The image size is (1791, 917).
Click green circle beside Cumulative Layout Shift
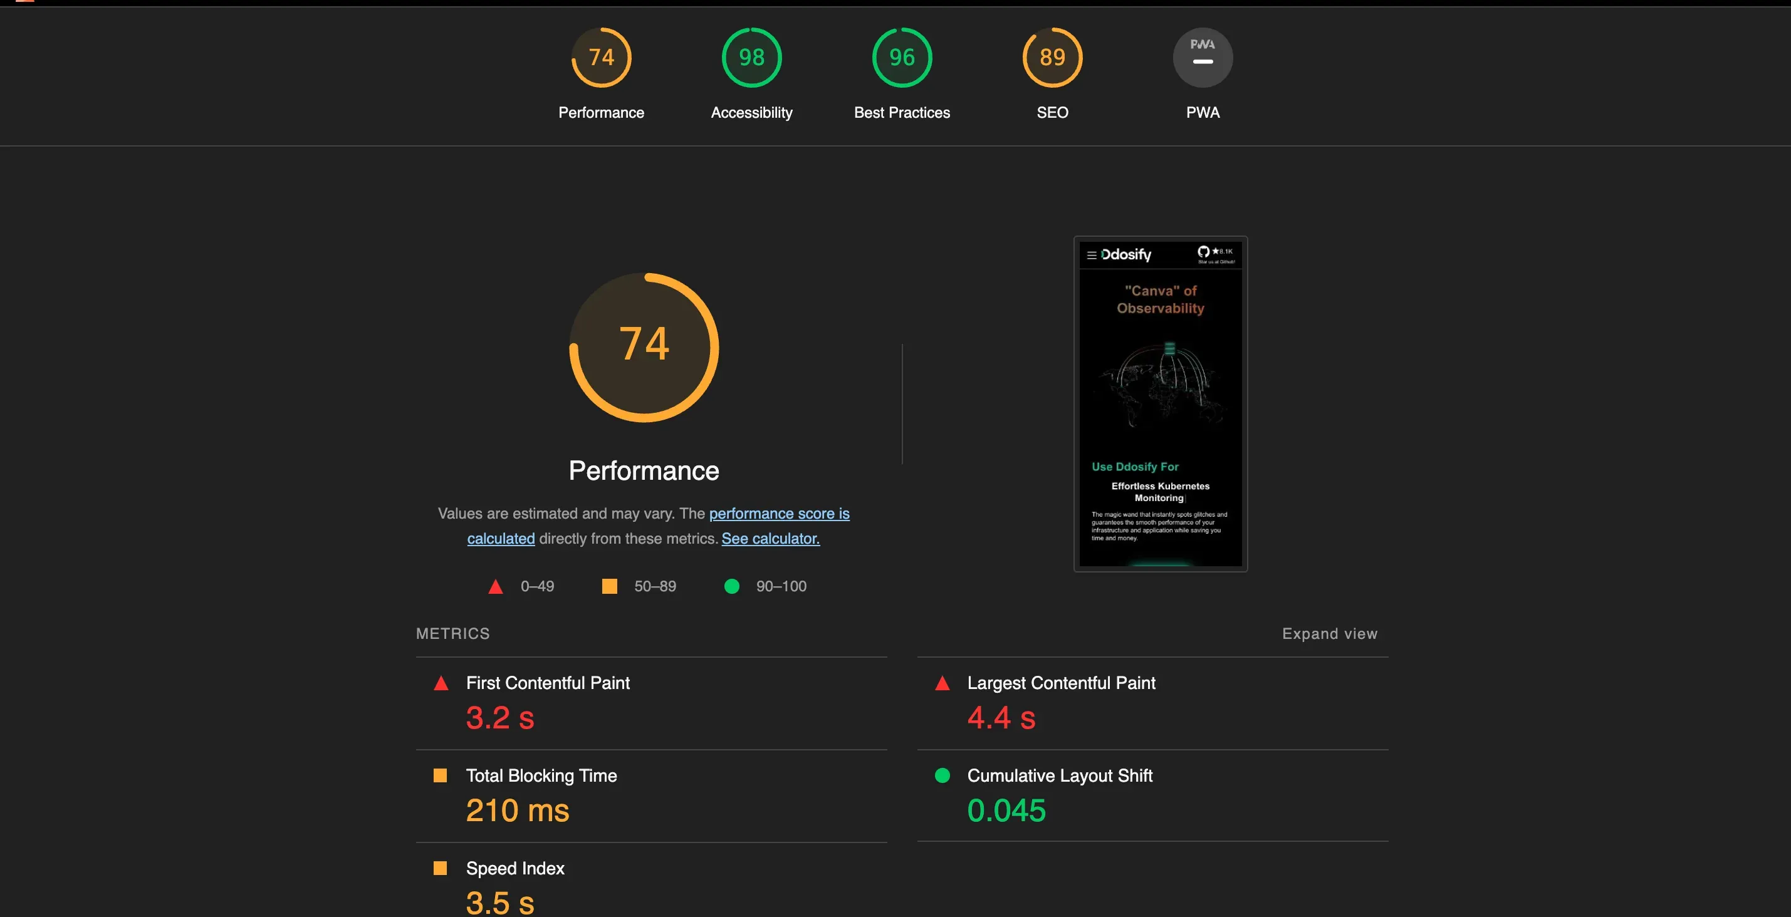pyautogui.click(x=942, y=775)
